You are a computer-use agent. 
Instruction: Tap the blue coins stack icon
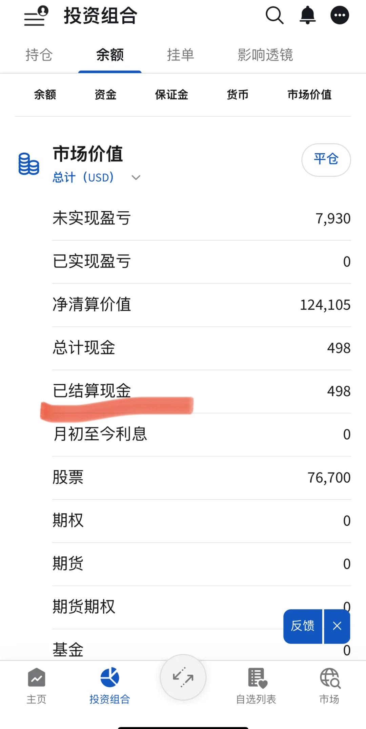point(29,164)
